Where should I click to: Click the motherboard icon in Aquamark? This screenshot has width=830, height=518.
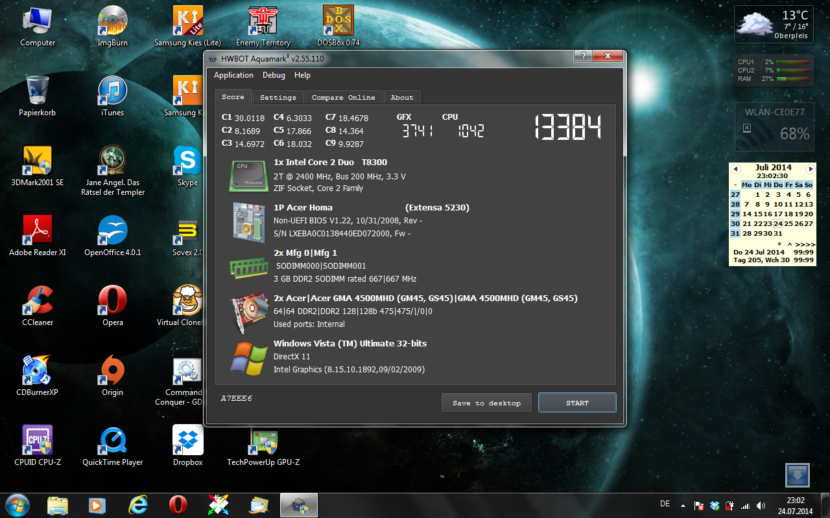[x=249, y=221]
